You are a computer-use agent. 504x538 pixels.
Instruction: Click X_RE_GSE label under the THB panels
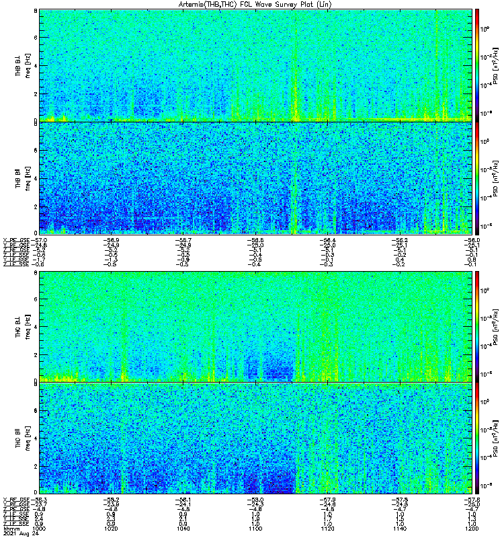16,240
